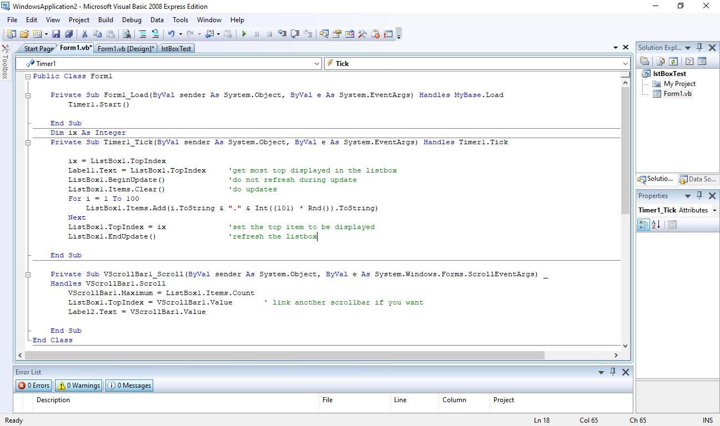Screen dimensions: 720x426
Task: Click the Undo arrow icon
Action: tap(172, 34)
